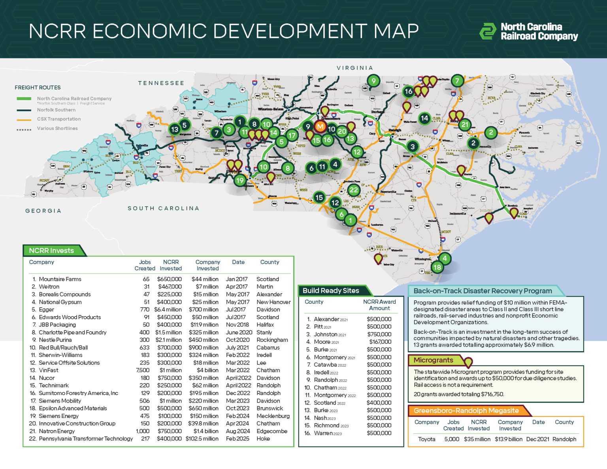Screen dimensions: 607x469
Task: Select the $13.9 billion company invested value
Action: tap(508, 439)
